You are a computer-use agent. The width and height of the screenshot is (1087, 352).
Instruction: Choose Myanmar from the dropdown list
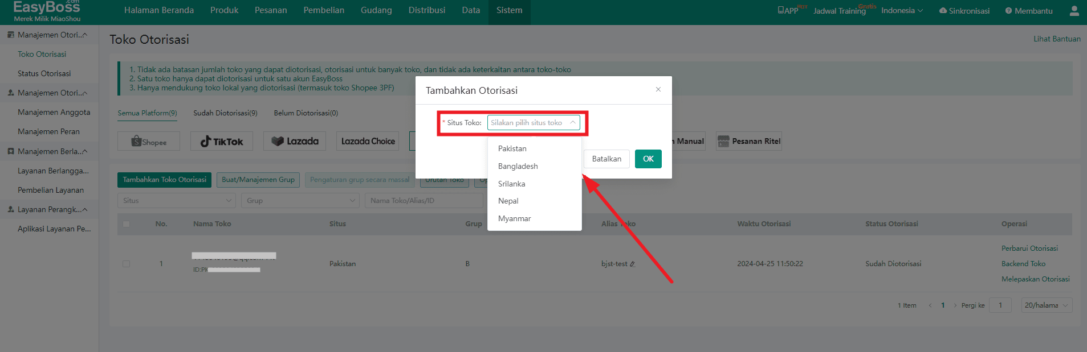pyautogui.click(x=535, y=218)
